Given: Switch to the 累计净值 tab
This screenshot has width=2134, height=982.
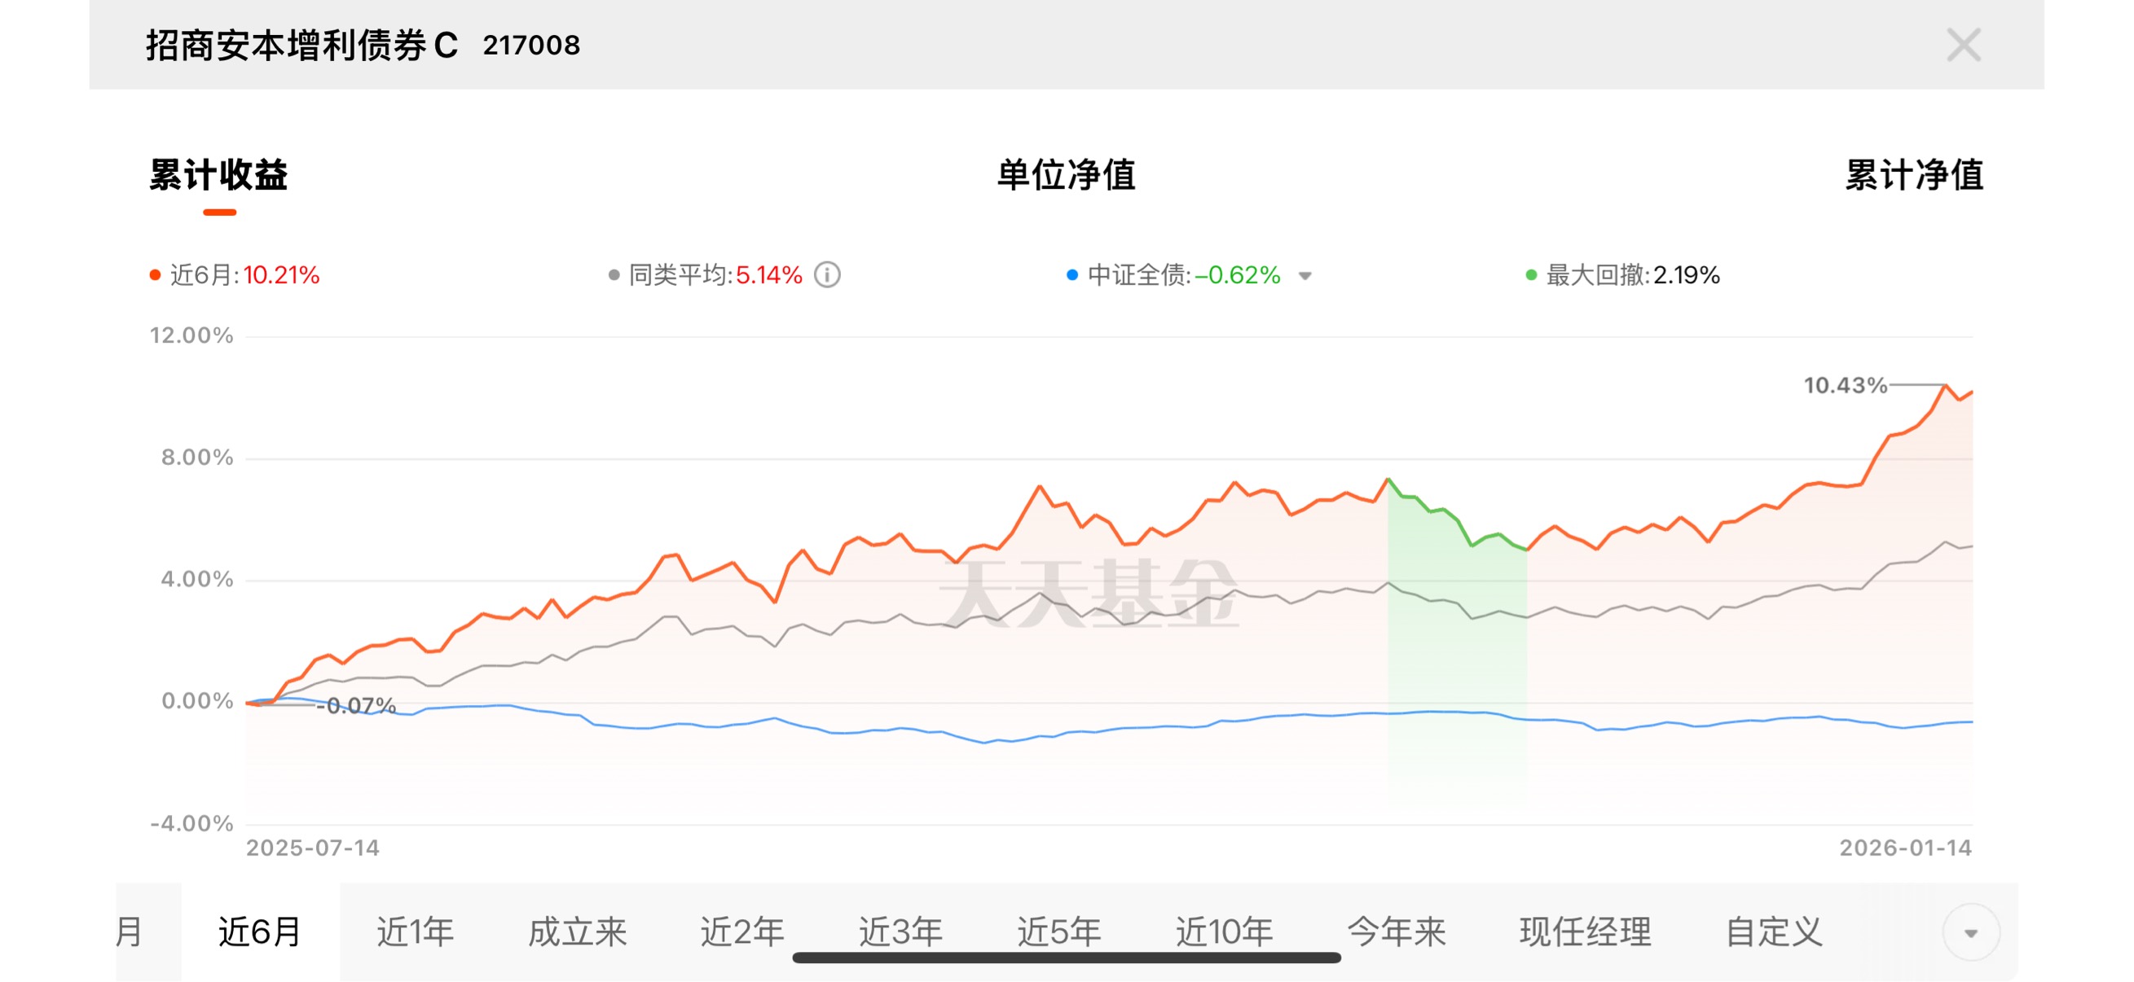Looking at the screenshot, I should click(1914, 176).
